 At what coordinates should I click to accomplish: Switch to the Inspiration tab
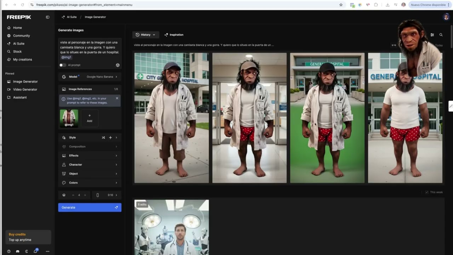click(x=174, y=35)
